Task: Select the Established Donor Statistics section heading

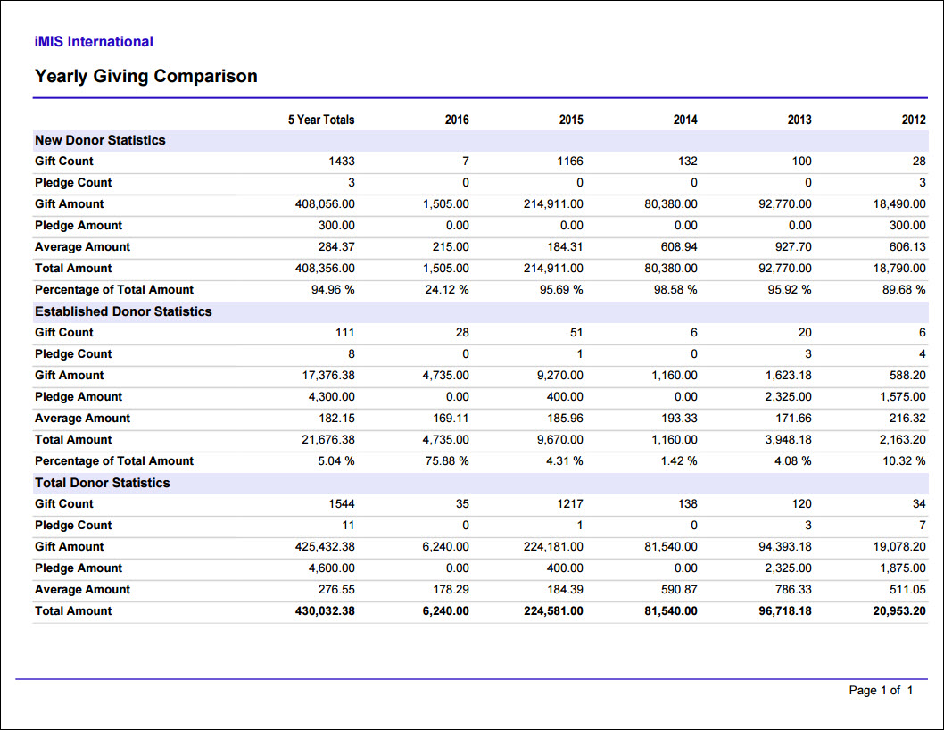Action: [x=123, y=311]
